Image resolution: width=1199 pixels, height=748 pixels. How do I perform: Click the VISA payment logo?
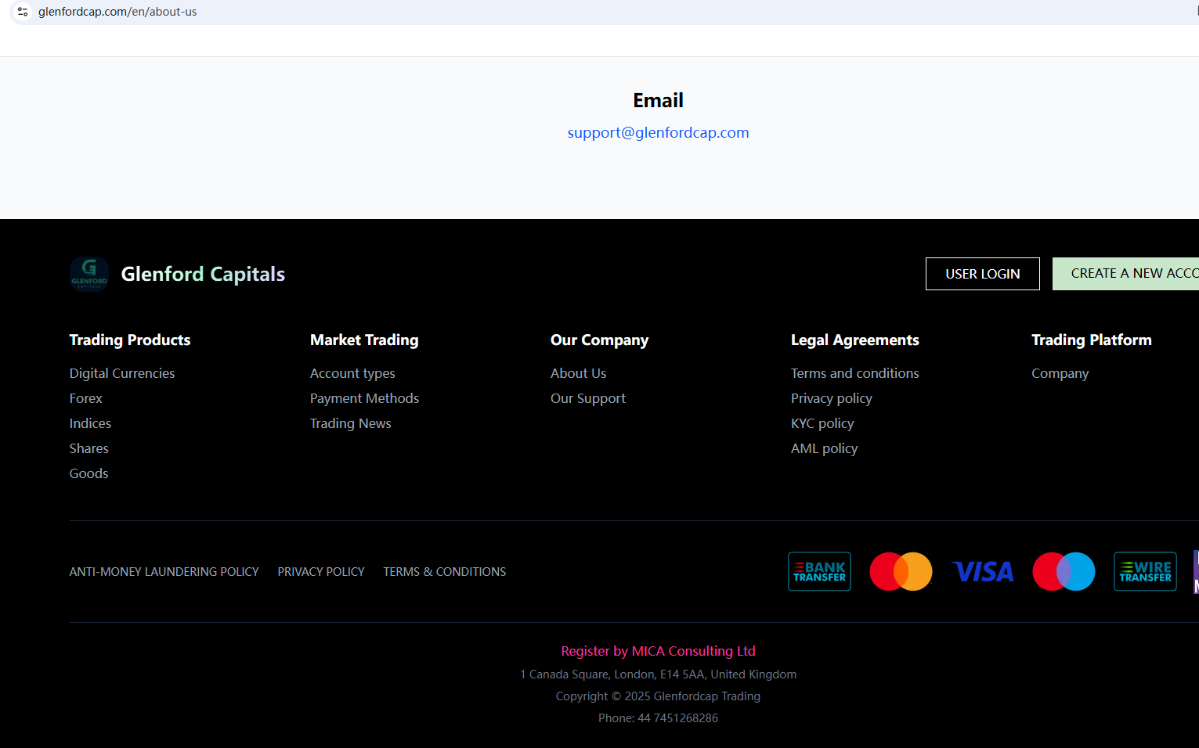point(982,572)
